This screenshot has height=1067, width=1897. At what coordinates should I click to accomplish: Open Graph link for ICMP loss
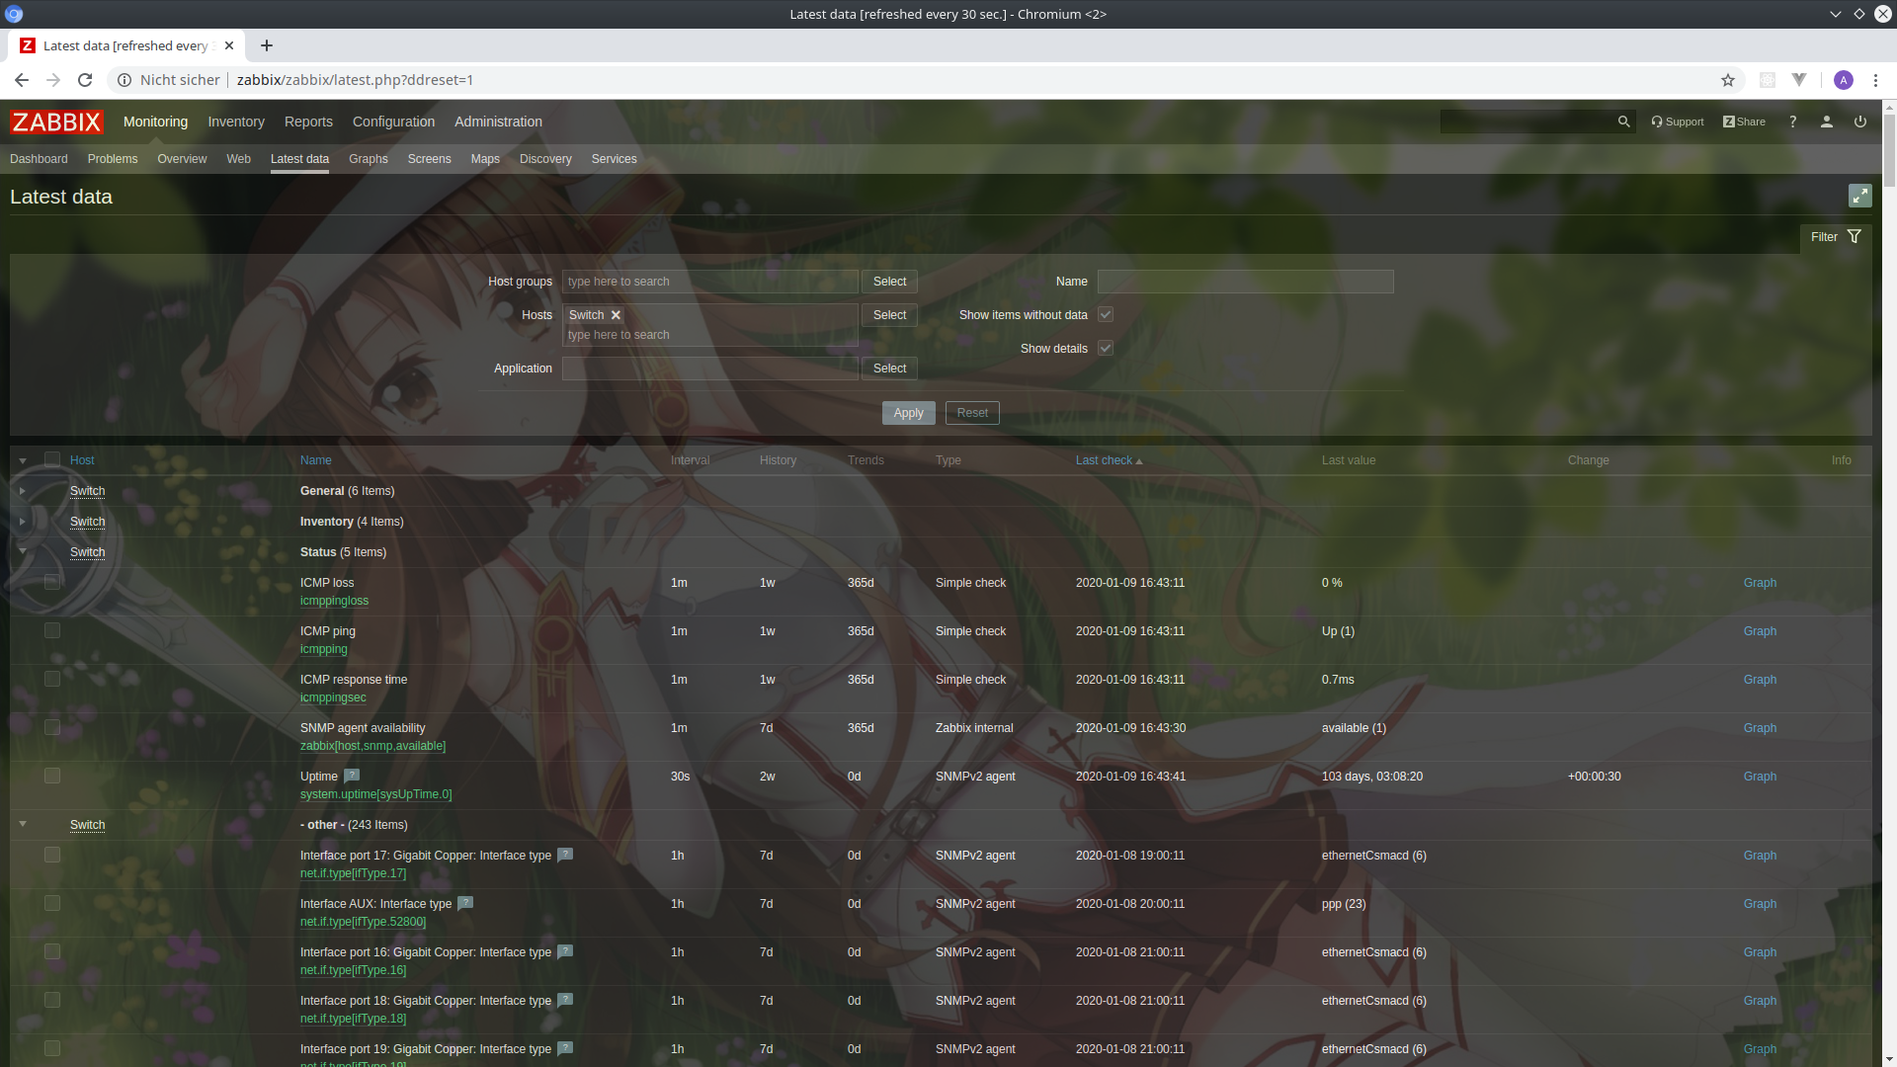click(1759, 583)
